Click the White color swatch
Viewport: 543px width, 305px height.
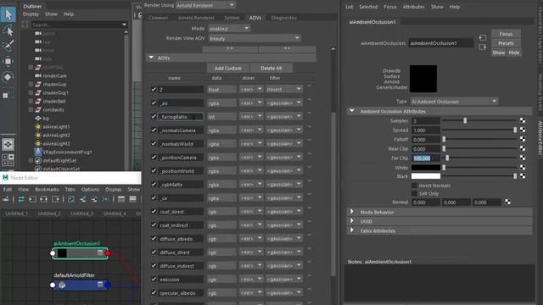426,168
